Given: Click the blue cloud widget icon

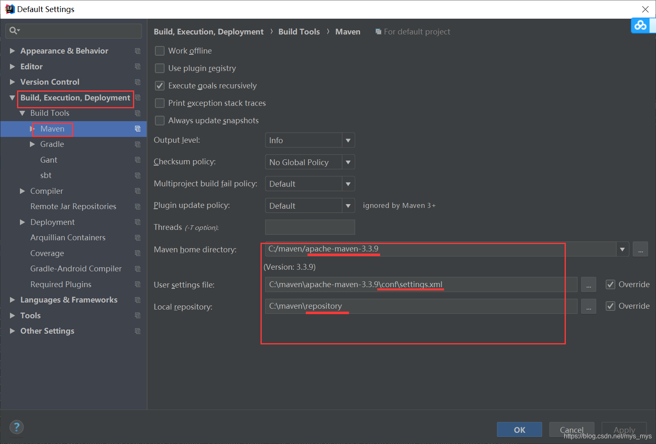Looking at the screenshot, I should [640, 25].
